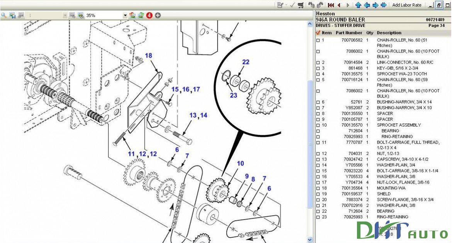
Task: Click the select-all check icon beside Item header
Action: coord(318,33)
